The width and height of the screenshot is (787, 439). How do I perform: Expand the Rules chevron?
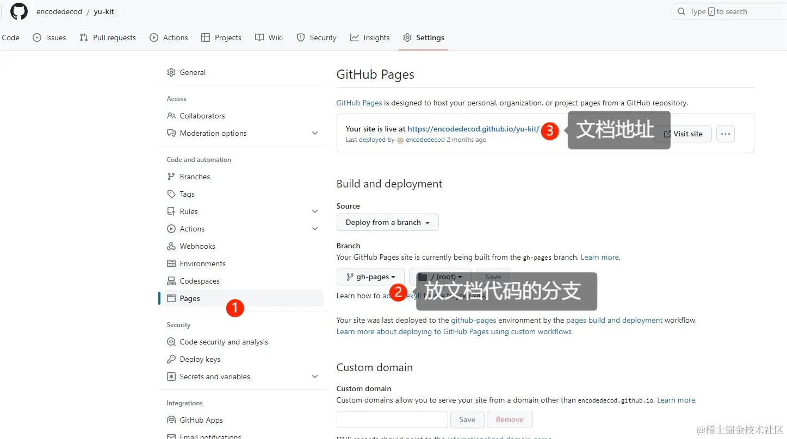315,211
